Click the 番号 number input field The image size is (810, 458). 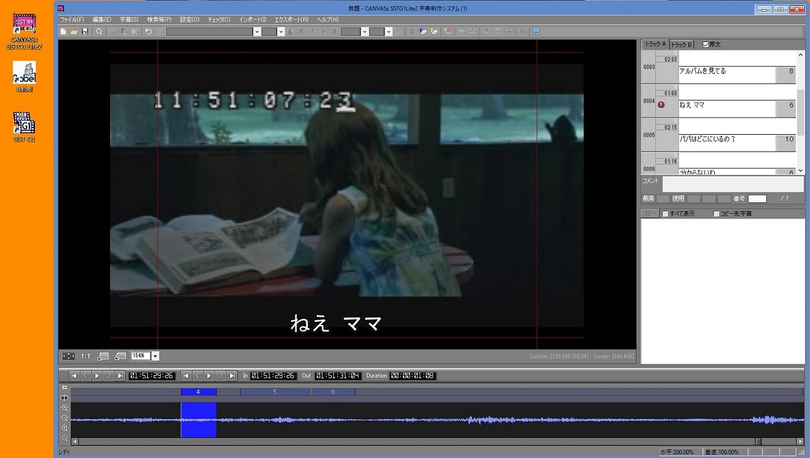[757, 199]
